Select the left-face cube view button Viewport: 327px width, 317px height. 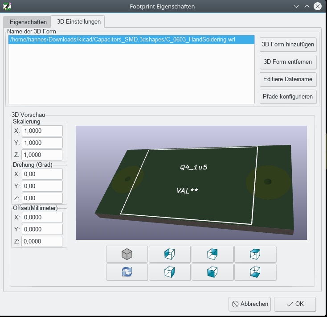[x=170, y=254]
